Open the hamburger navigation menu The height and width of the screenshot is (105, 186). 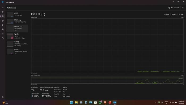pos(2,8)
